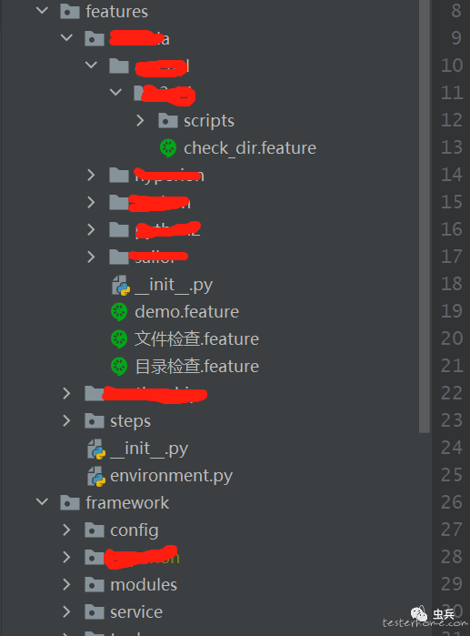Click the cucumber icon beside demo.feature
Viewport: 470px width, 636px height.
pos(119,312)
